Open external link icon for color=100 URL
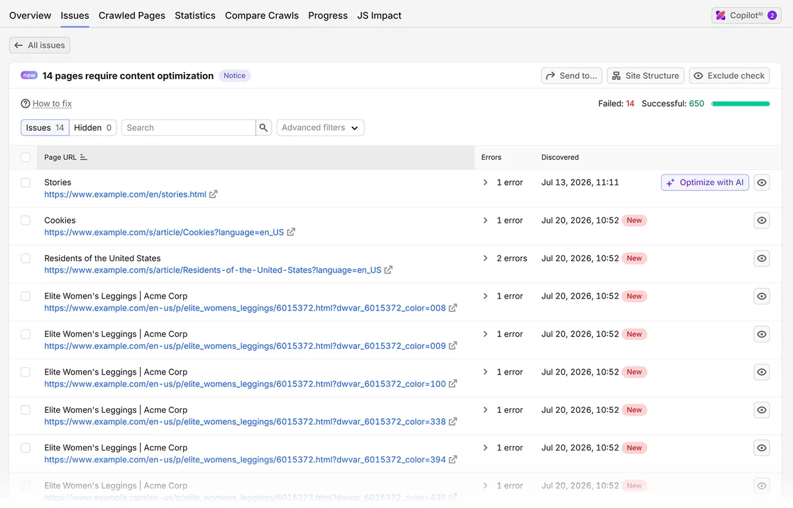 pyautogui.click(x=453, y=384)
